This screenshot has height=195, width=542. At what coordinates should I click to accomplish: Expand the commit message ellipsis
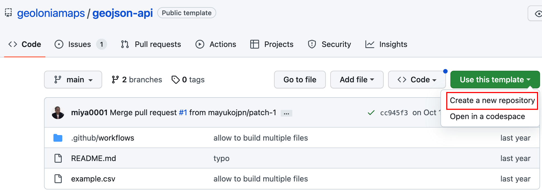click(286, 113)
